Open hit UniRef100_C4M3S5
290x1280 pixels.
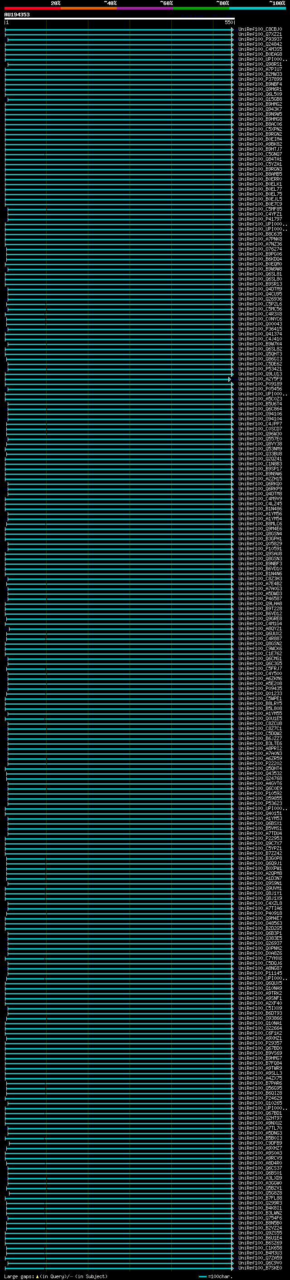point(260,49)
